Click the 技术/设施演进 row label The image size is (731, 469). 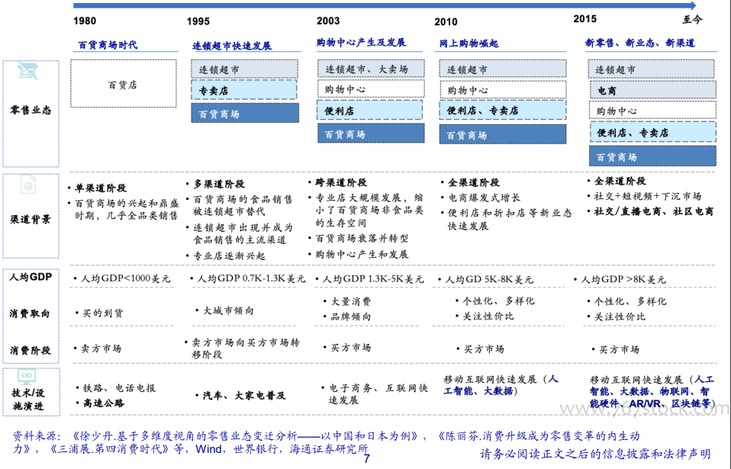coord(28,400)
